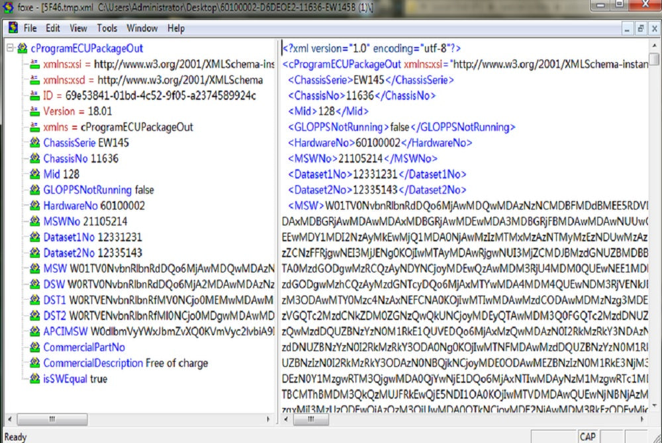Click the xmlns:xsi attribute icon in tree

(35, 64)
